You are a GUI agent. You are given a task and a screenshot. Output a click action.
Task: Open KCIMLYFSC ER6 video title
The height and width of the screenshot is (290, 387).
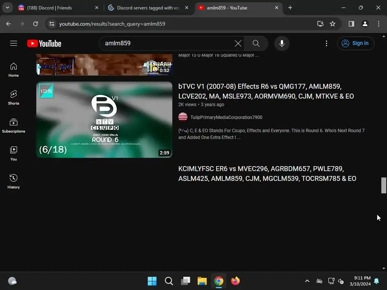tap(267, 174)
